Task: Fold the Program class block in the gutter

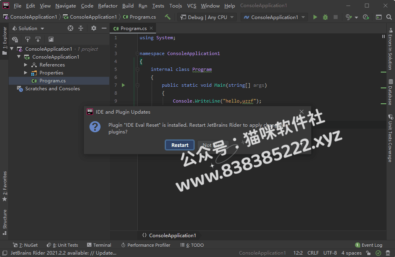Action: (x=137, y=69)
